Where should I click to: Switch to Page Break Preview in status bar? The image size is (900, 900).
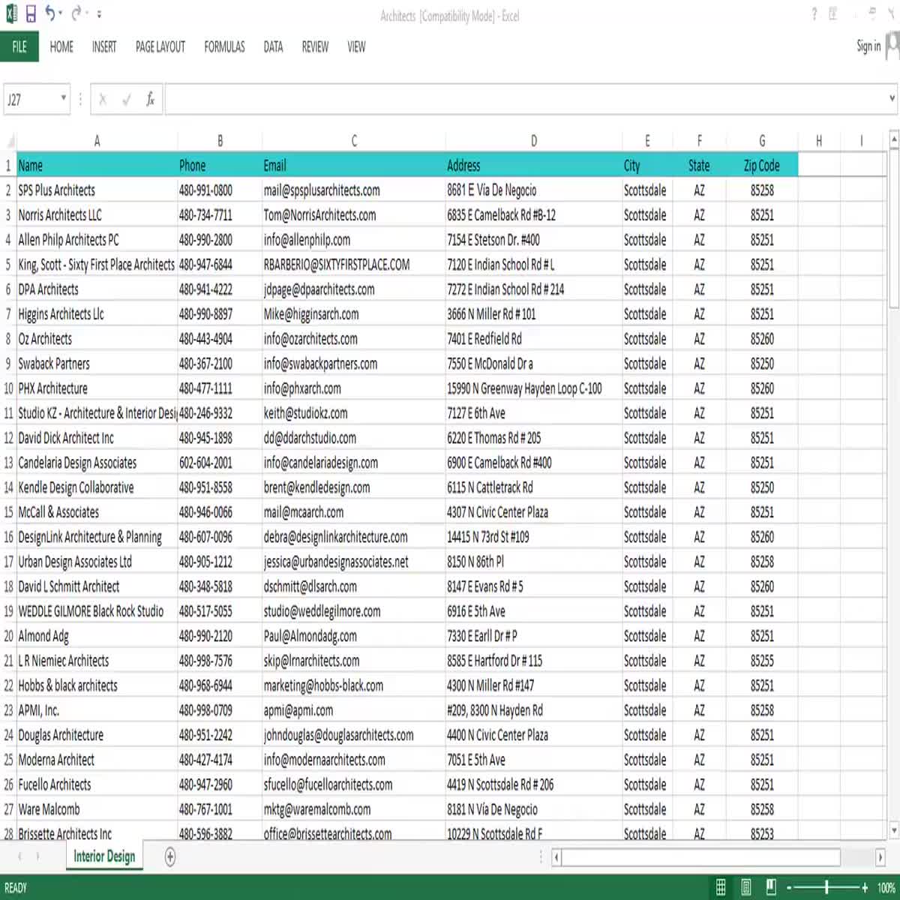pos(771,888)
